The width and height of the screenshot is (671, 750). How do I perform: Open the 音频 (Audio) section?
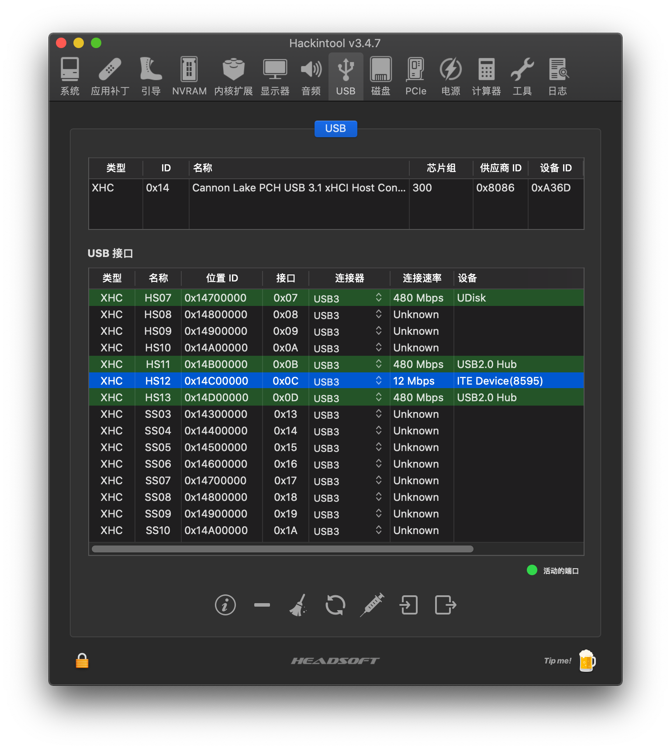tap(311, 76)
